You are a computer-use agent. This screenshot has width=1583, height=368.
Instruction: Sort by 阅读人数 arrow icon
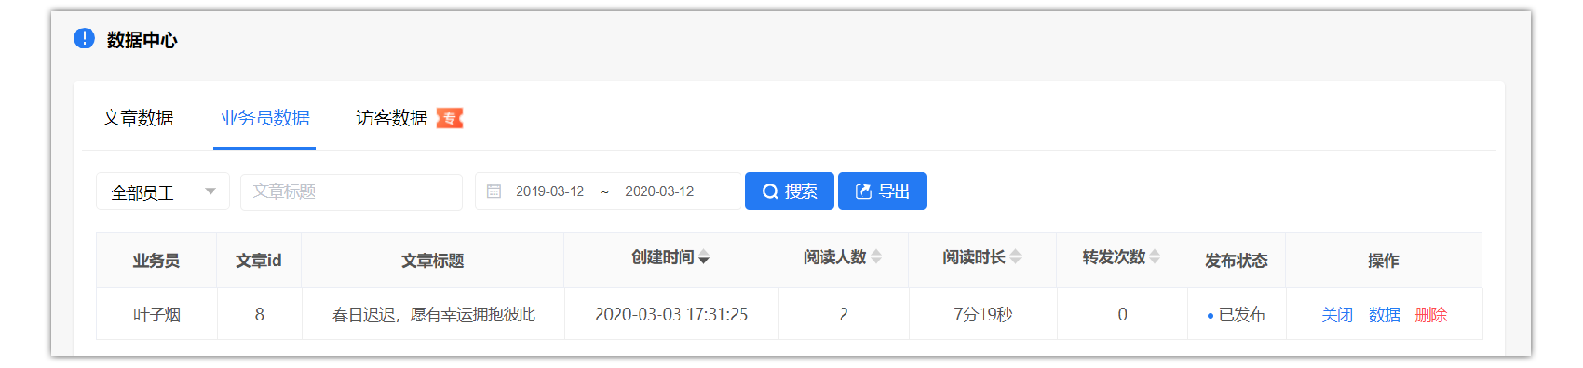click(x=876, y=256)
